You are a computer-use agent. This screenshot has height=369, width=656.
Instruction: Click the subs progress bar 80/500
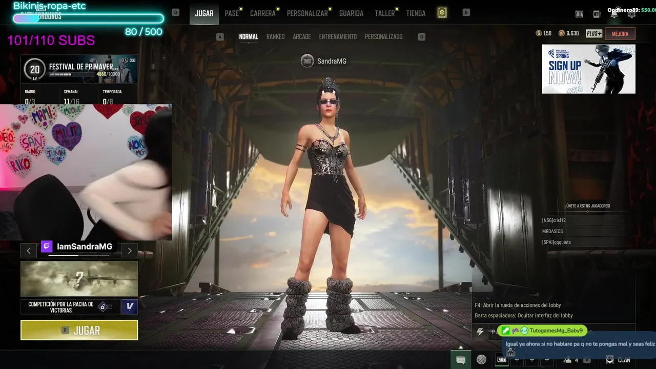tap(88, 18)
